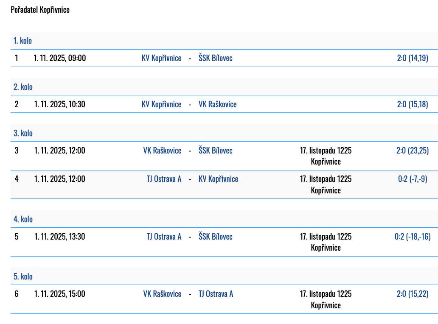438x324 pixels.
Task: Select TJ Ostrava A in match 4
Action: tap(164, 179)
